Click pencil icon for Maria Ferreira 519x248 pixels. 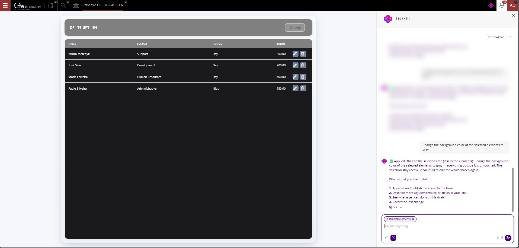pos(295,77)
